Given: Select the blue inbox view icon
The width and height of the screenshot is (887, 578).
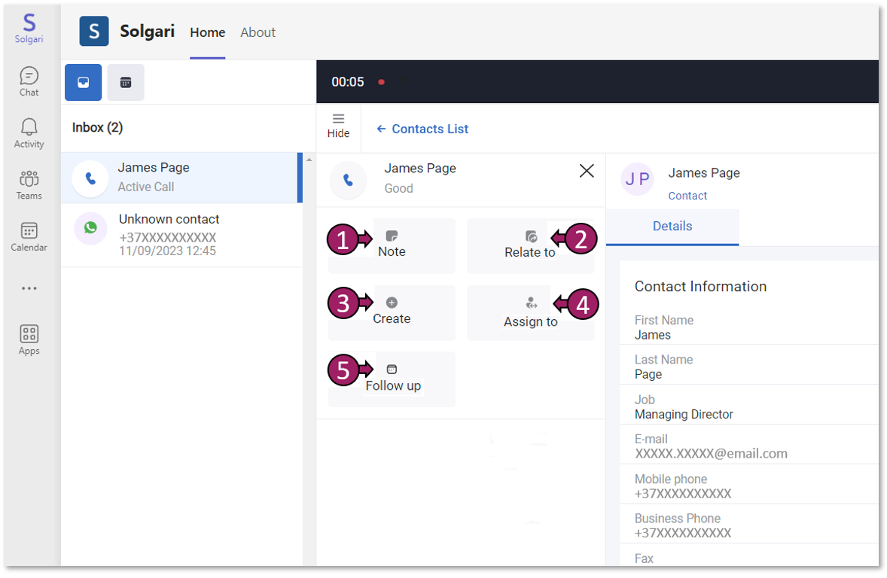Looking at the screenshot, I should point(84,83).
